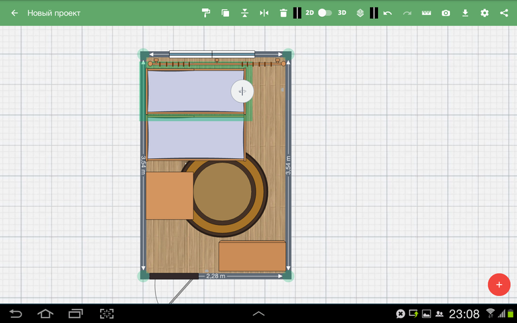Delete the selected item with trash icon
Image resolution: width=517 pixels, height=323 pixels.
(x=283, y=13)
